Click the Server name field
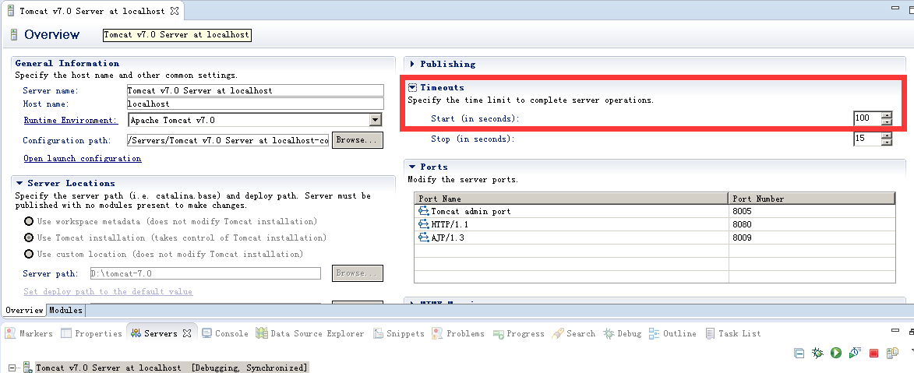Image resolution: width=914 pixels, height=373 pixels. click(x=256, y=90)
